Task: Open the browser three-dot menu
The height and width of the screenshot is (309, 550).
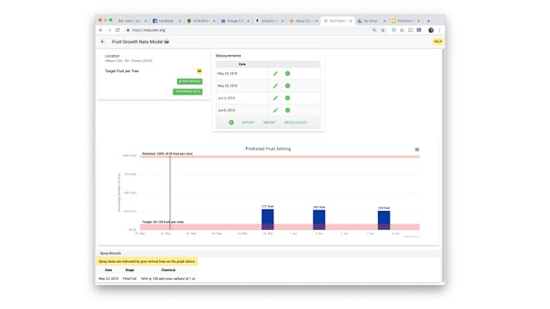Action: (439, 30)
